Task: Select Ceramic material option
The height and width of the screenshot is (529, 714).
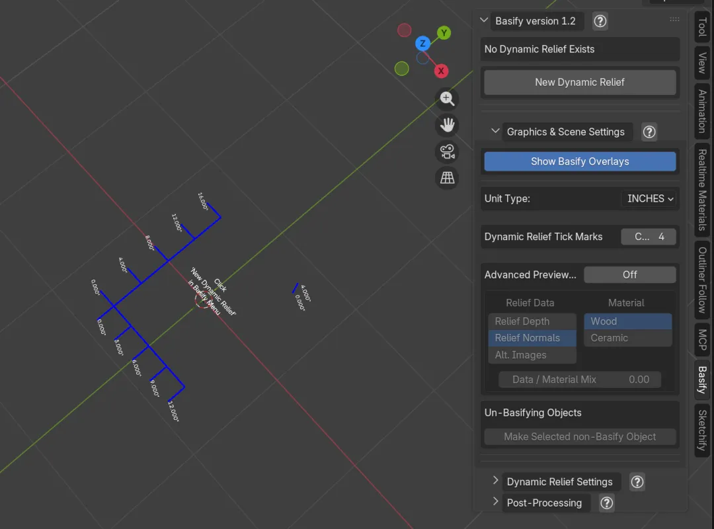Action: click(628, 338)
